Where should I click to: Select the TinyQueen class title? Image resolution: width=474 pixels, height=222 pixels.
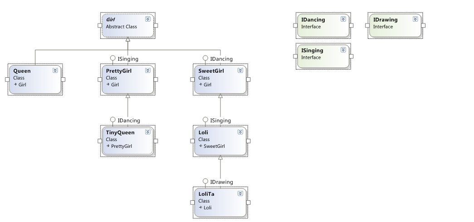[x=120, y=132]
